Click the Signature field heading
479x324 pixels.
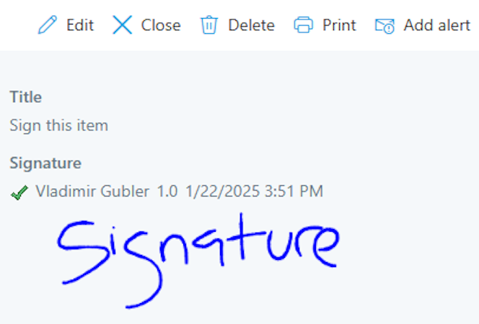[x=45, y=163]
